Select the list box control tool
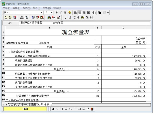 click(x=83, y=109)
